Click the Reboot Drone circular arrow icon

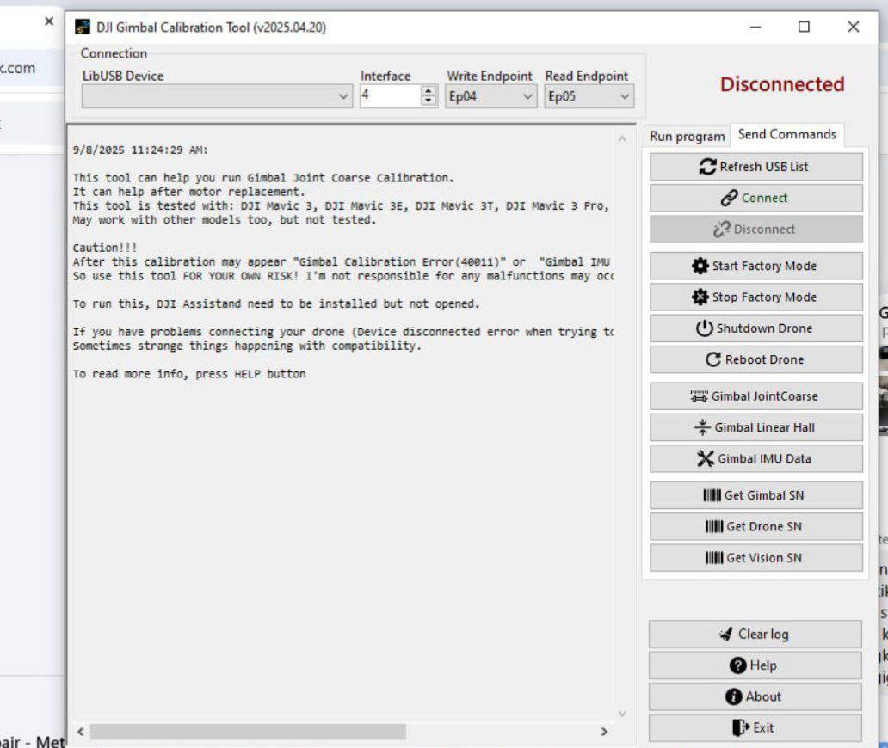pos(712,359)
